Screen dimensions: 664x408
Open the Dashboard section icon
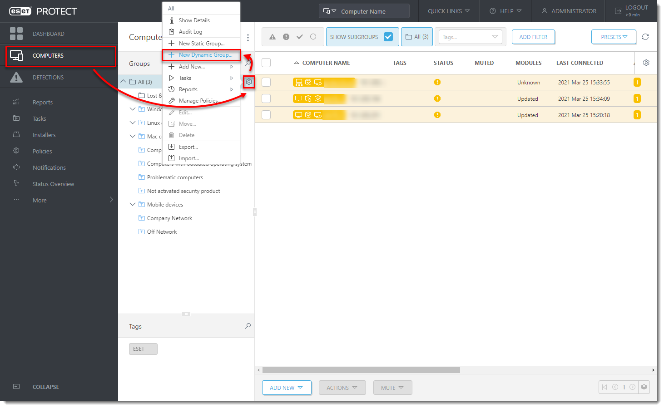(16, 34)
